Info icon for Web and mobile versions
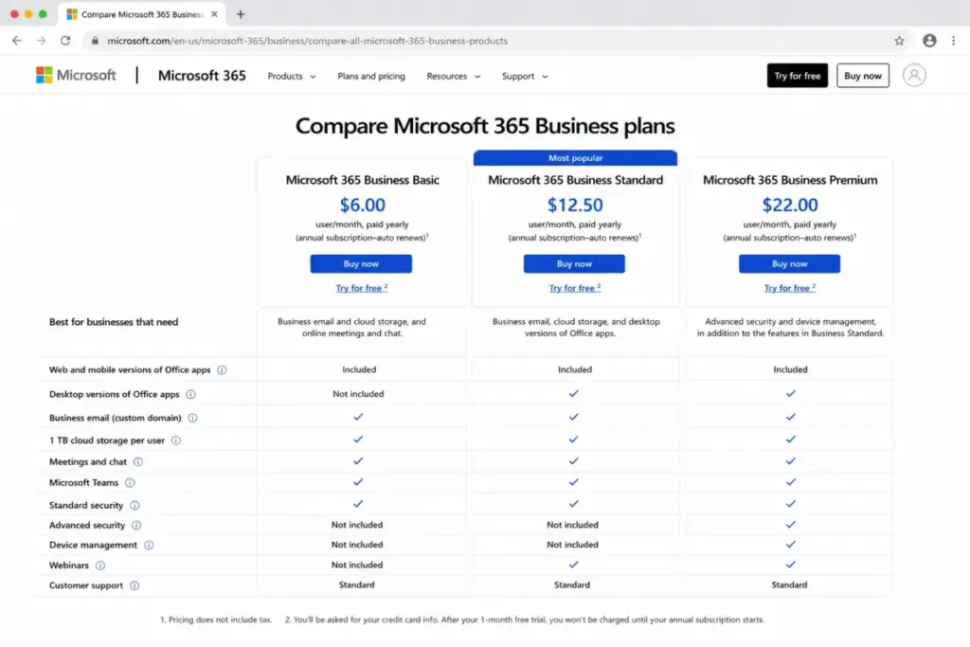Viewport: 970px width, 647px height. (x=222, y=369)
